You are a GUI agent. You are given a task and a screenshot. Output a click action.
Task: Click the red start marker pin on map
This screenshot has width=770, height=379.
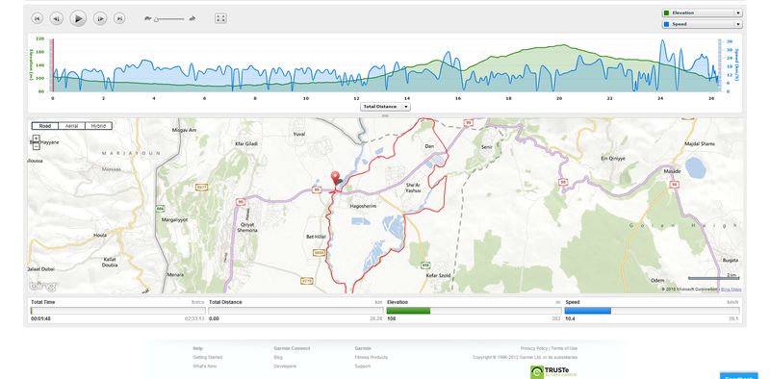click(335, 179)
